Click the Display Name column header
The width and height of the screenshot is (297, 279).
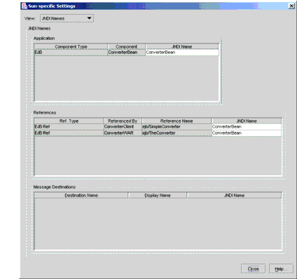click(158, 195)
